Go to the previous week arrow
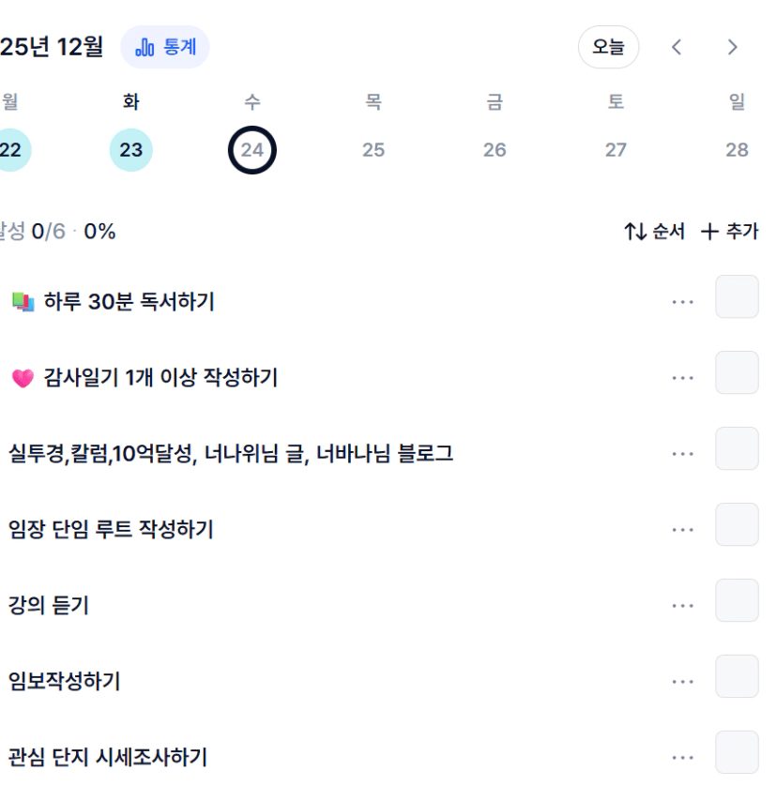Viewport: 776px width, 801px height. (677, 47)
